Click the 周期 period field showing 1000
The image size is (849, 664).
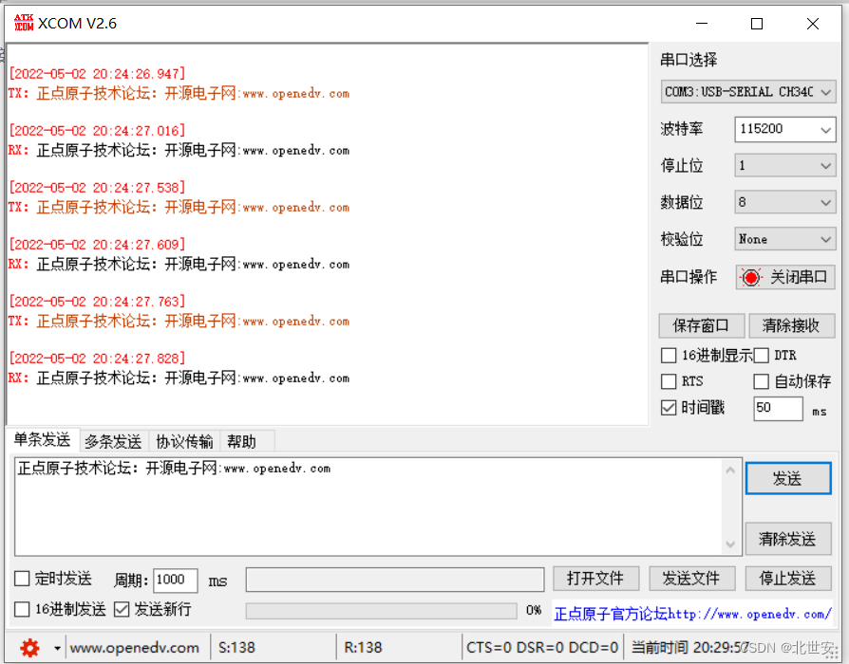pyautogui.click(x=175, y=581)
